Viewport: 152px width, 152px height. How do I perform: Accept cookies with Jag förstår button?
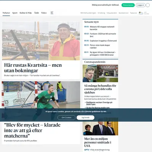(x=85, y=117)
